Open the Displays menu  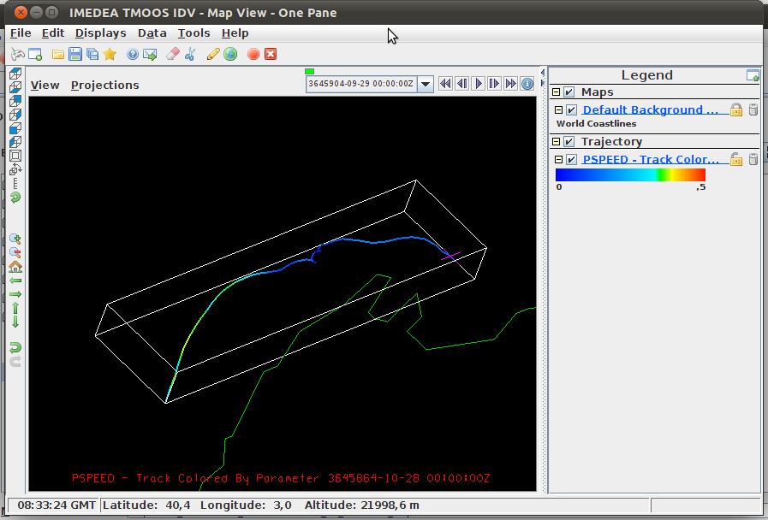[x=100, y=33]
